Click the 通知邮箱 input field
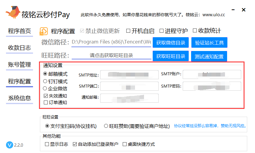This screenshot has height=153, width=255. (129, 98)
